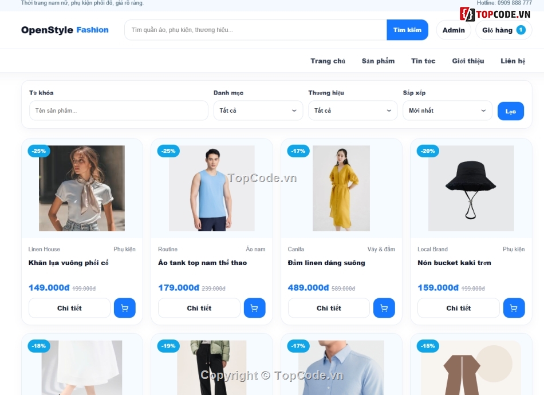The image size is (544, 395).
Task: Click the Váy & đầm category label
Action: [381, 249]
